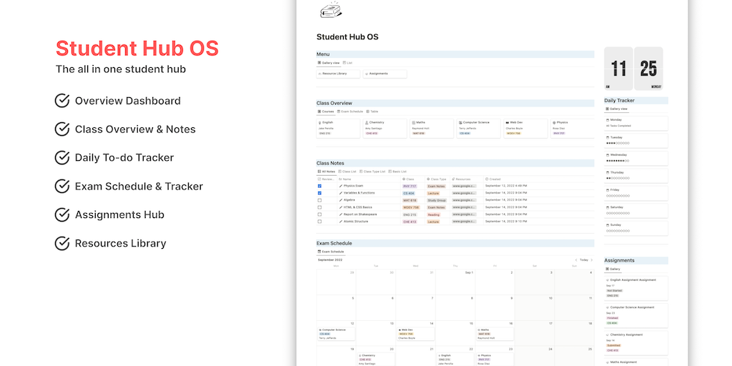Click the checkmark icon beside Resources Library
732x366 pixels.
62,244
